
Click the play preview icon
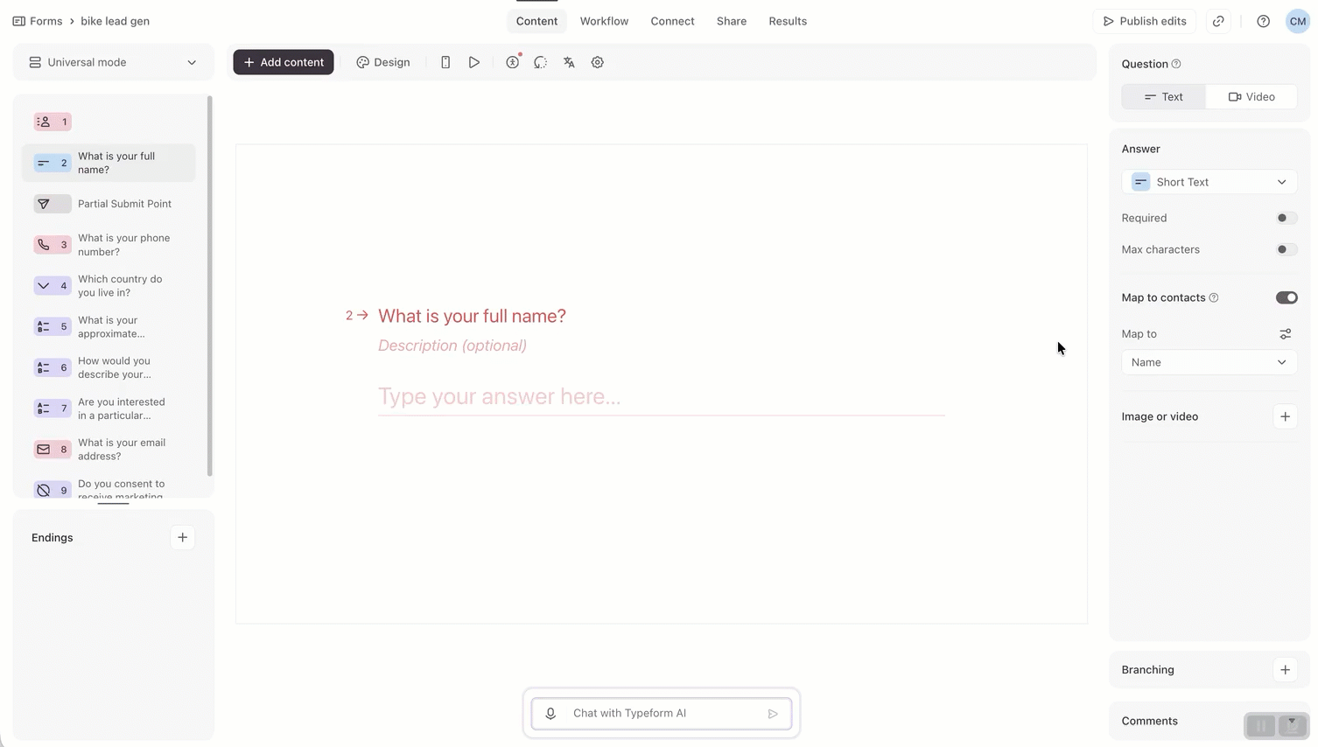pos(474,62)
